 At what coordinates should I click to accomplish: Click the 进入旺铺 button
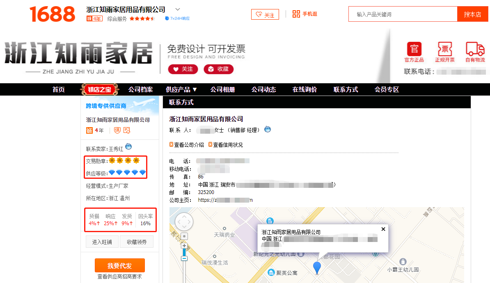click(102, 242)
